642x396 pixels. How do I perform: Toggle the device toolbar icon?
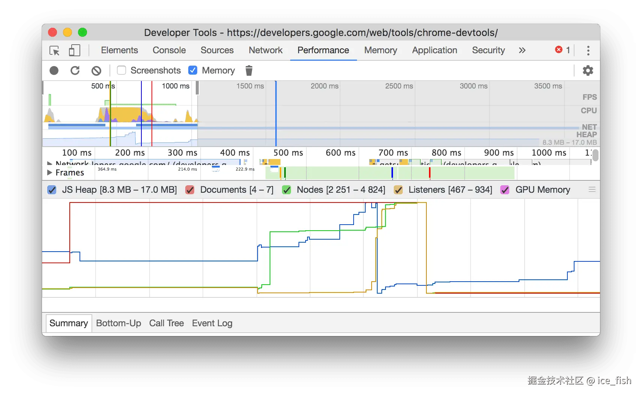[x=74, y=51]
